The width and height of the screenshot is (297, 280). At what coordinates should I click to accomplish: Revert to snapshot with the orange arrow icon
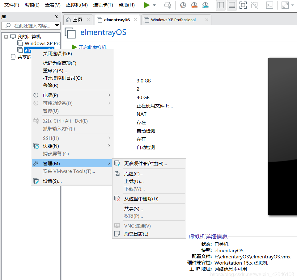[194, 5]
